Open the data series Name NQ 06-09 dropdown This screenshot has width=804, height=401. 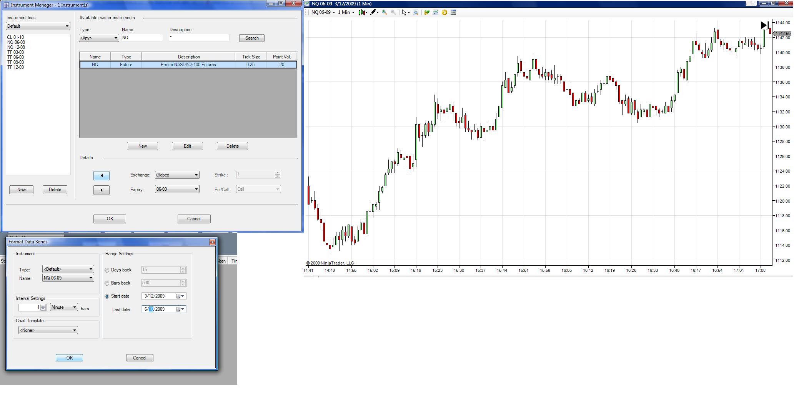(68, 278)
